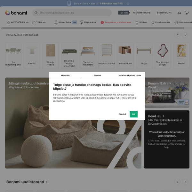Open Lisateave küpsiste kohta tab

click(129, 76)
